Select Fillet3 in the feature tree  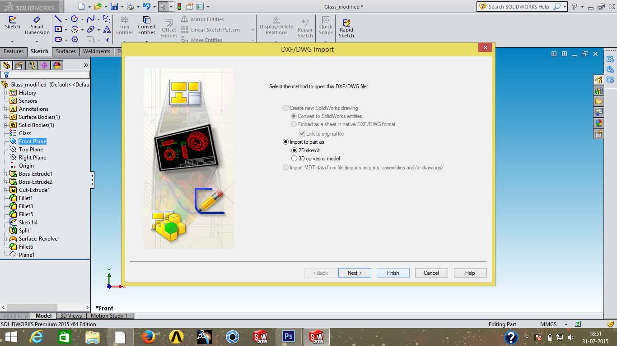[26, 206]
